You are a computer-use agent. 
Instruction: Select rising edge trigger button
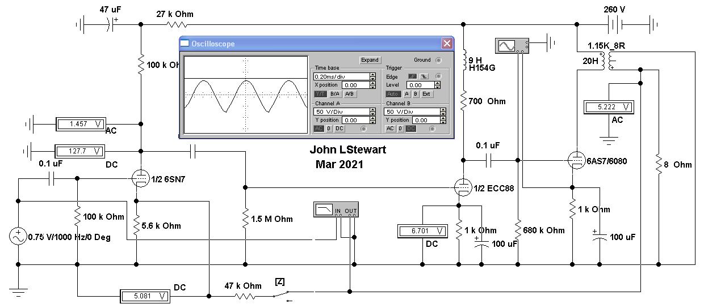412,76
